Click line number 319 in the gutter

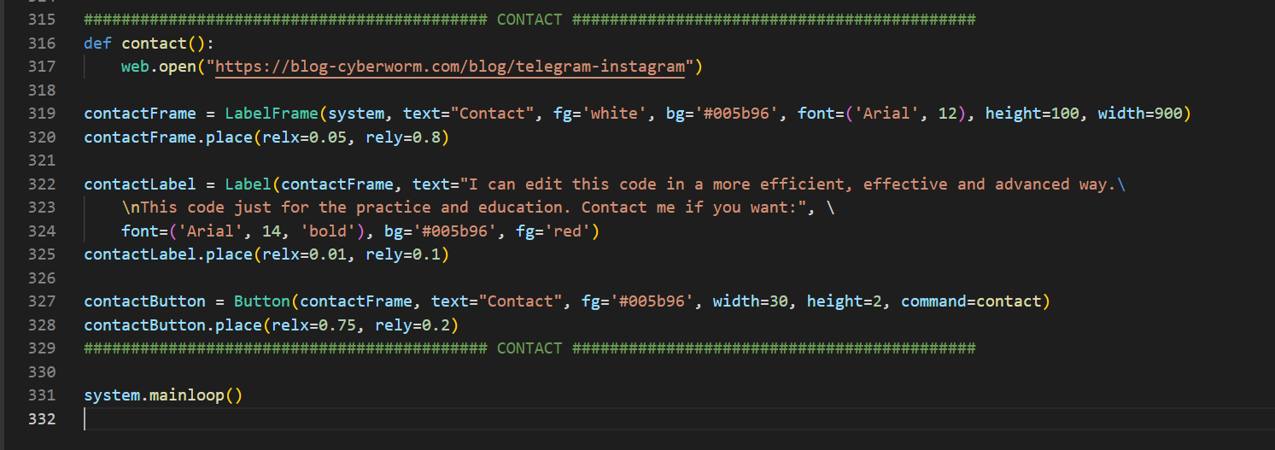click(x=41, y=114)
